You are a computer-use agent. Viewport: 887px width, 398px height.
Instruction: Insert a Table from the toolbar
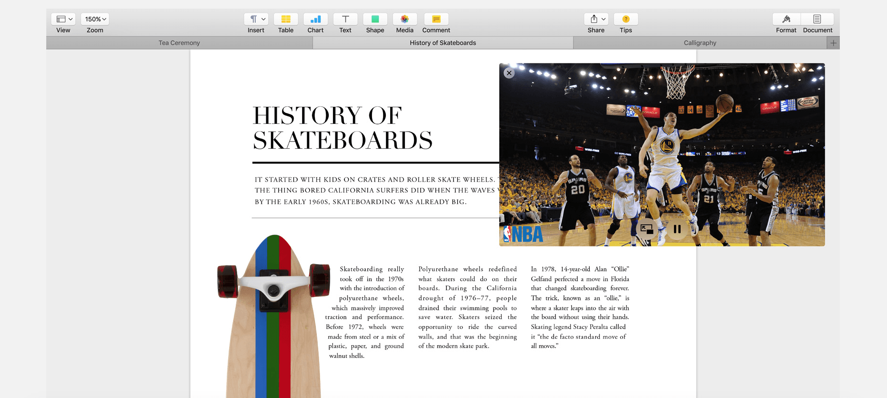click(286, 20)
